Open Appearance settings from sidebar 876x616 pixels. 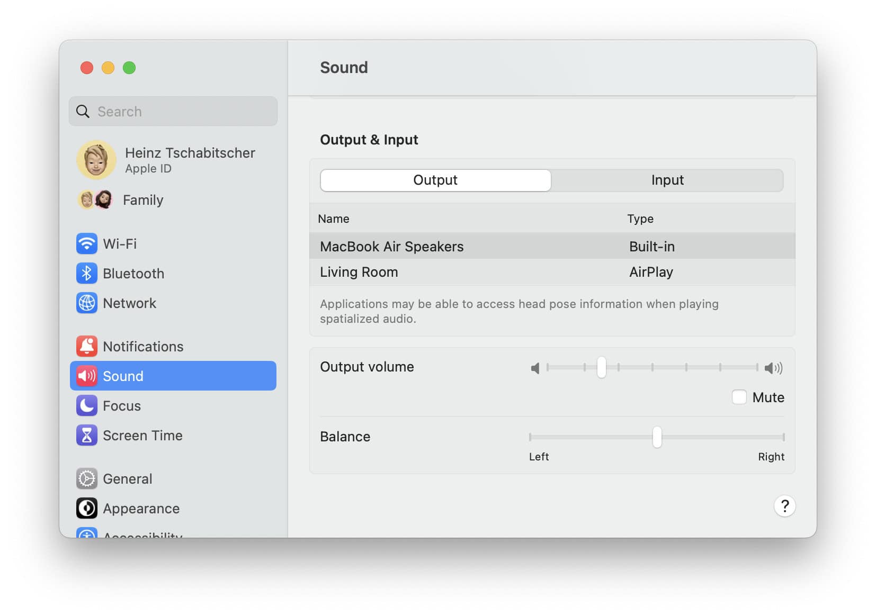[x=87, y=508]
